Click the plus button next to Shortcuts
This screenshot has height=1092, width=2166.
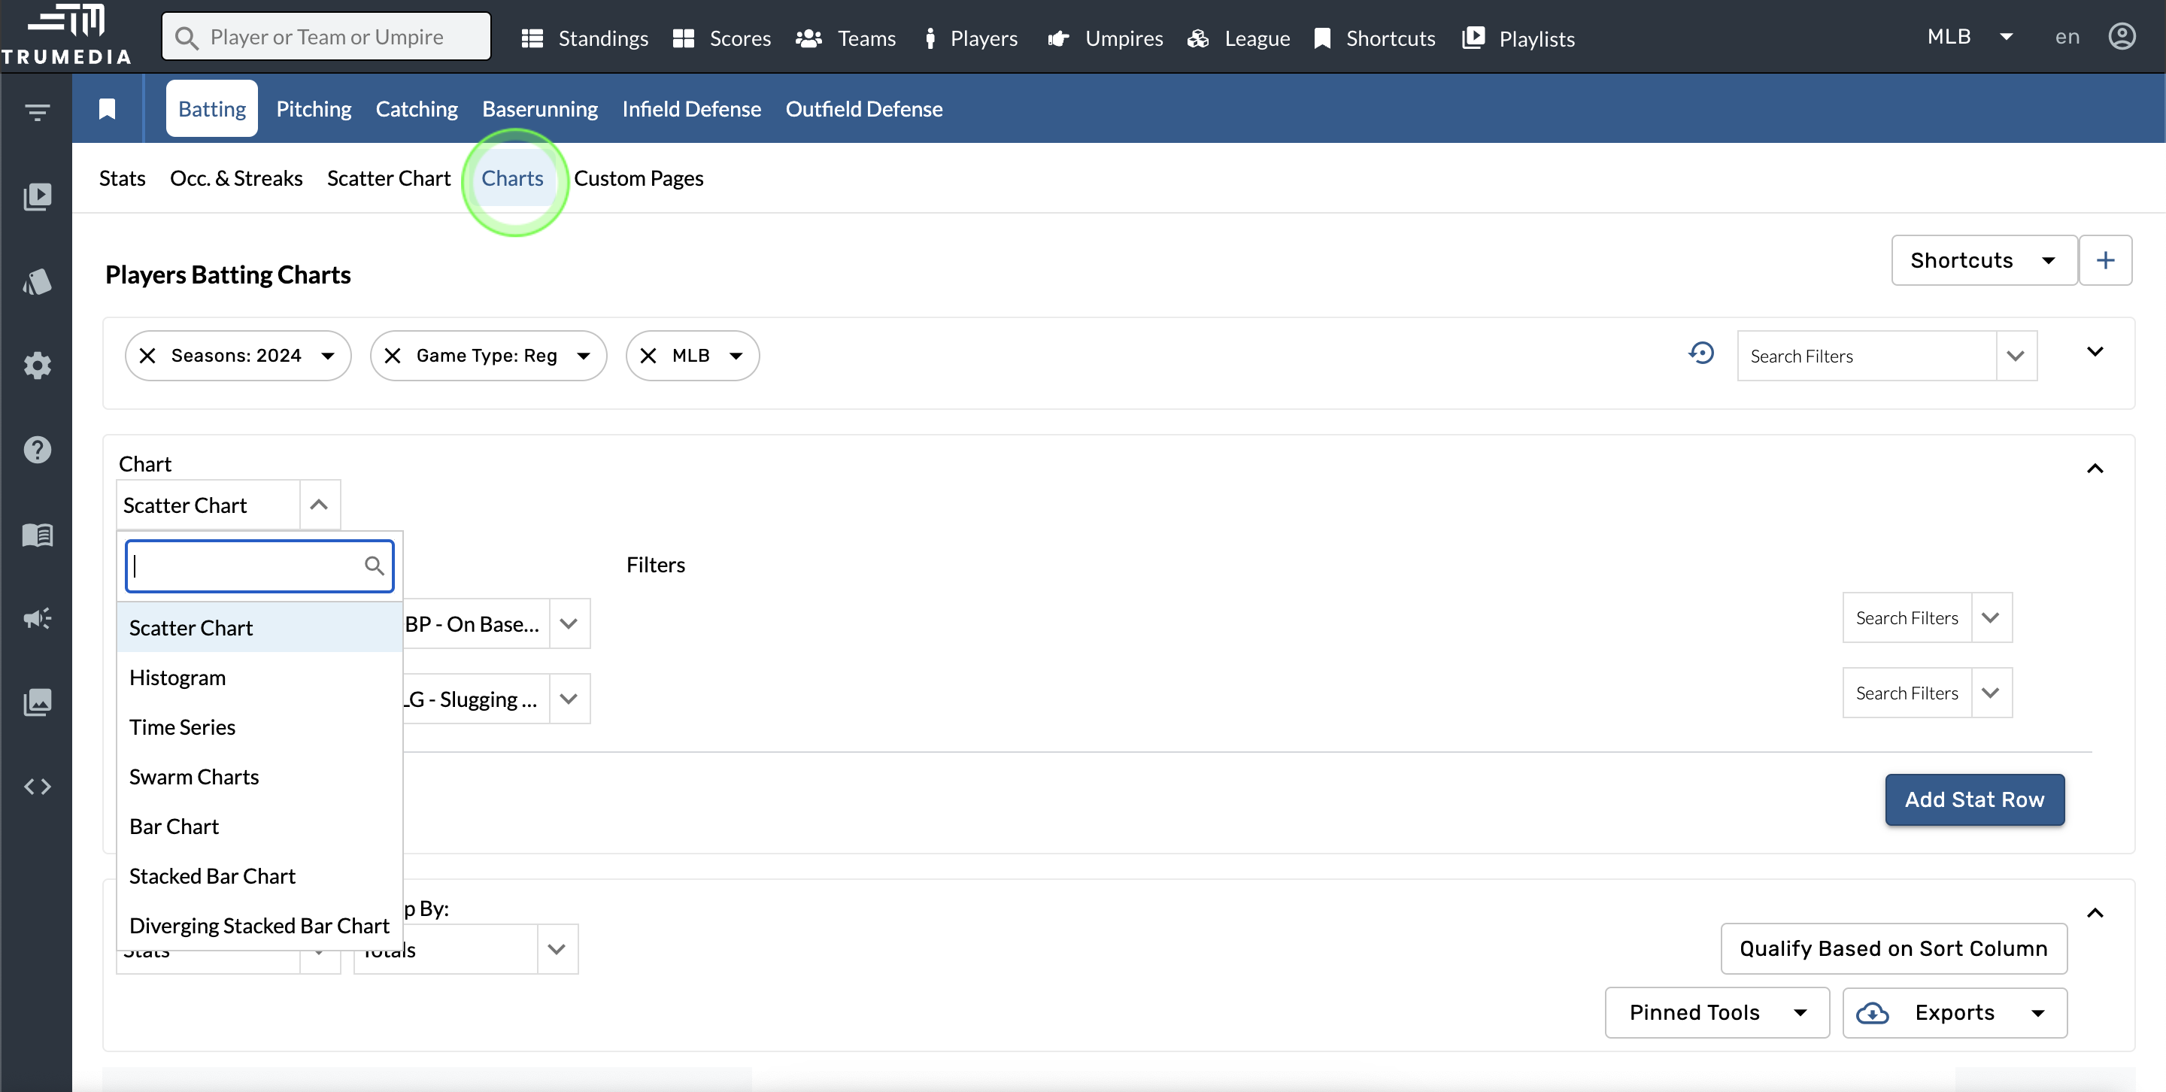tap(2104, 261)
